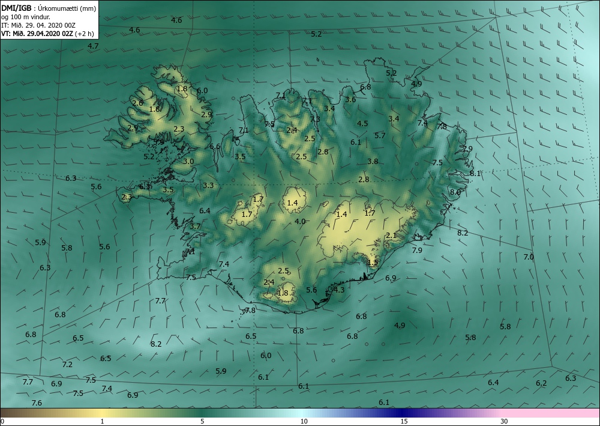This screenshot has height=426, width=600.
Task: Click the "0" label on the color scale
Action: [2, 421]
